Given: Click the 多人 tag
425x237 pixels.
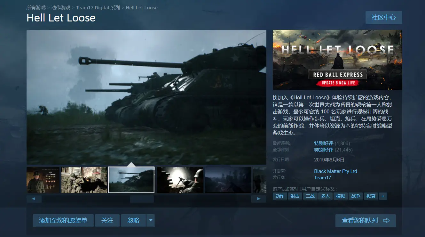Looking at the screenshot, I should tap(326, 196).
